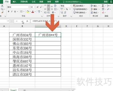The width and height of the screenshot is (113, 91).
Task: Click the Fill down icon in editing group
Action: tap(103, 9)
